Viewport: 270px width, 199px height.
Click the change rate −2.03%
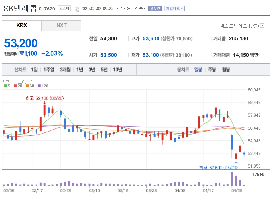tap(52, 53)
